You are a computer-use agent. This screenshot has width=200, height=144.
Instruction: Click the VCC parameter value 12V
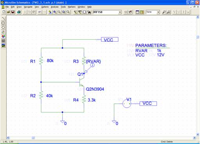click(x=161, y=55)
